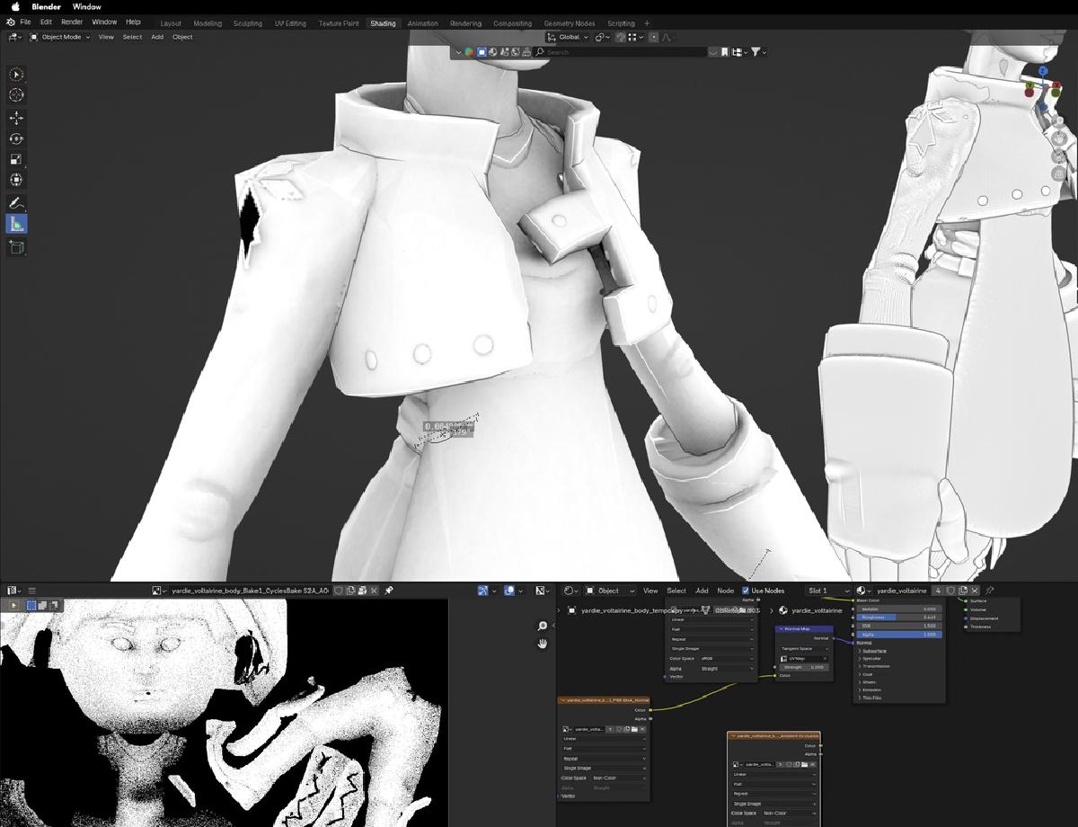Pin the image in the image editor header

pos(389,591)
